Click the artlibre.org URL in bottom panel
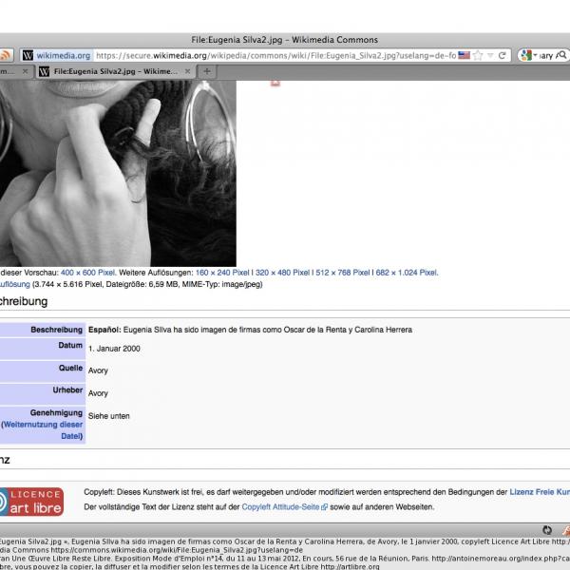This screenshot has height=570, width=570. pyautogui.click(x=350, y=566)
